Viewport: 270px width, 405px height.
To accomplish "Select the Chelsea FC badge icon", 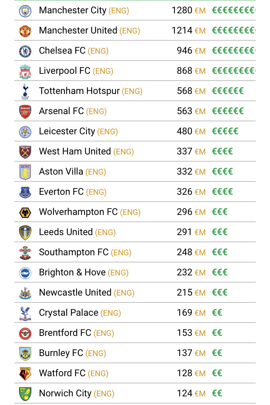I will [25, 51].
